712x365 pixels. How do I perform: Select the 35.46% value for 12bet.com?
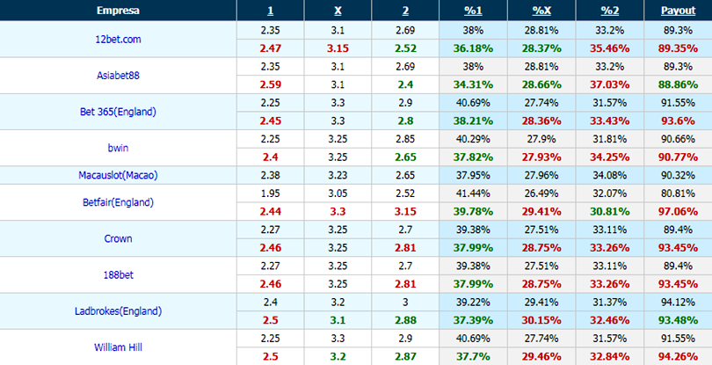coord(609,48)
